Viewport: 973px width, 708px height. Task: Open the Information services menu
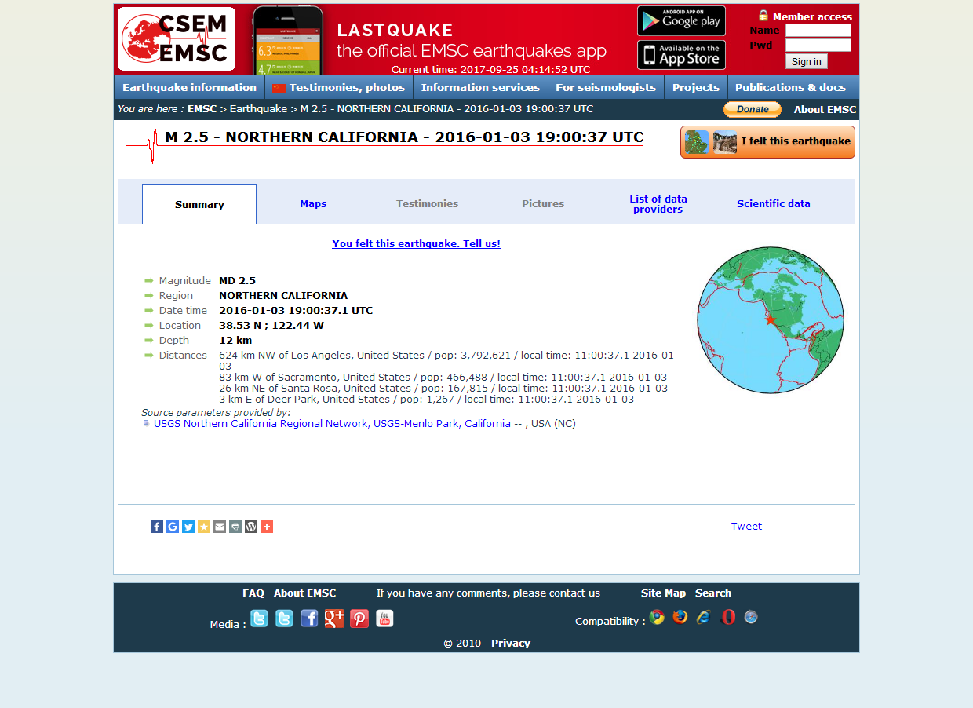(x=480, y=87)
